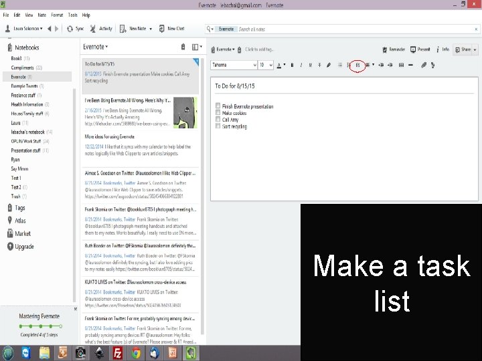Open the Note menu
The image size is (482, 361).
coord(42,15)
